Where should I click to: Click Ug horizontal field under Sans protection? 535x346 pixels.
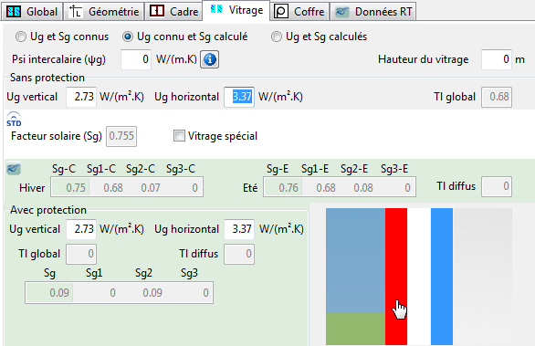click(239, 97)
